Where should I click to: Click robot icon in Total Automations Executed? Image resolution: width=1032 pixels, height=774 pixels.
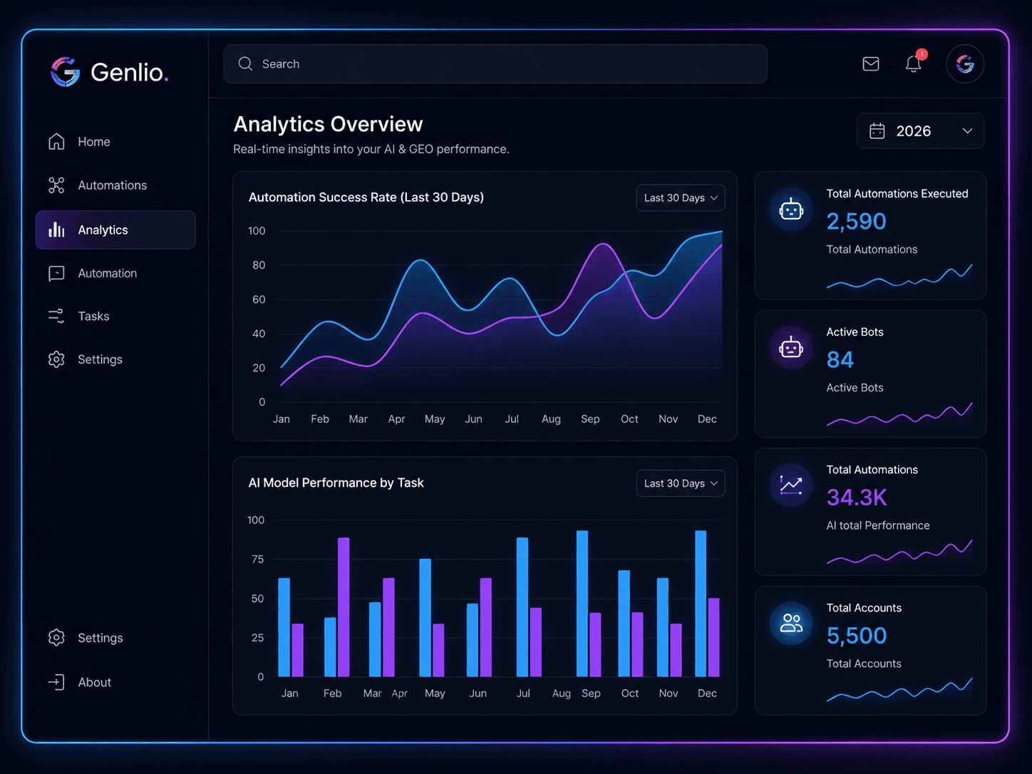[791, 210]
